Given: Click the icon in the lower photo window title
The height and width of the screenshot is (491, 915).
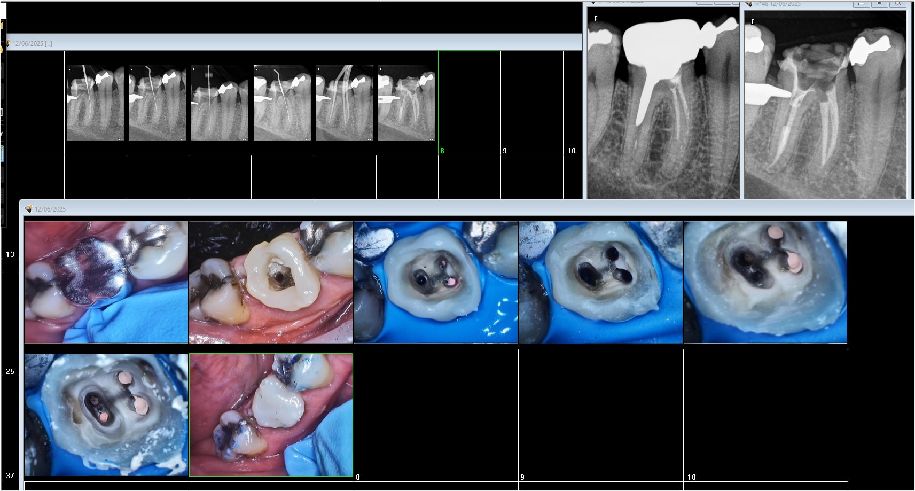Looking at the screenshot, I should click(x=28, y=209).
